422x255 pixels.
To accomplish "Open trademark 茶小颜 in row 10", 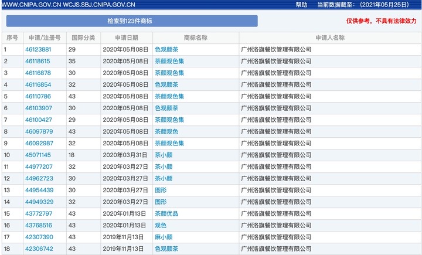I will click(164, 155).
